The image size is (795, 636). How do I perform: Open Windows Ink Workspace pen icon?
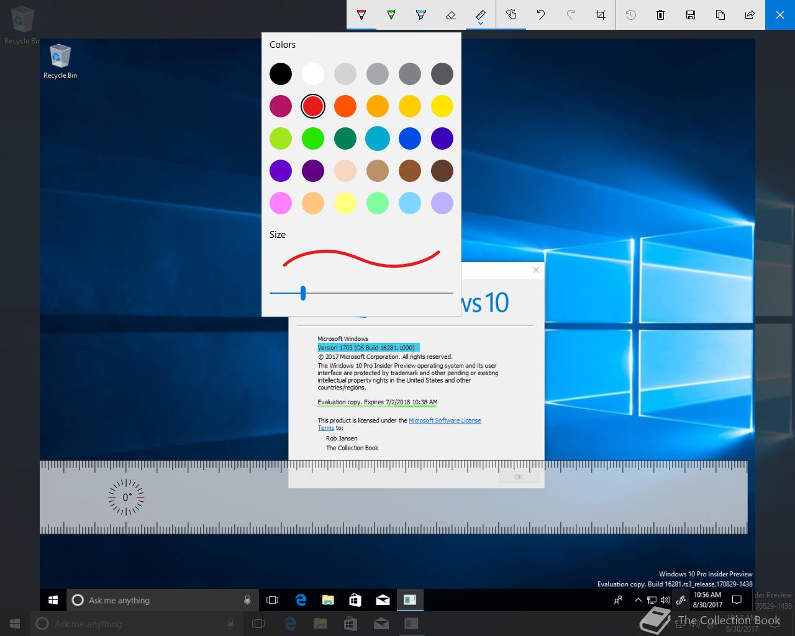coord(681,600)
